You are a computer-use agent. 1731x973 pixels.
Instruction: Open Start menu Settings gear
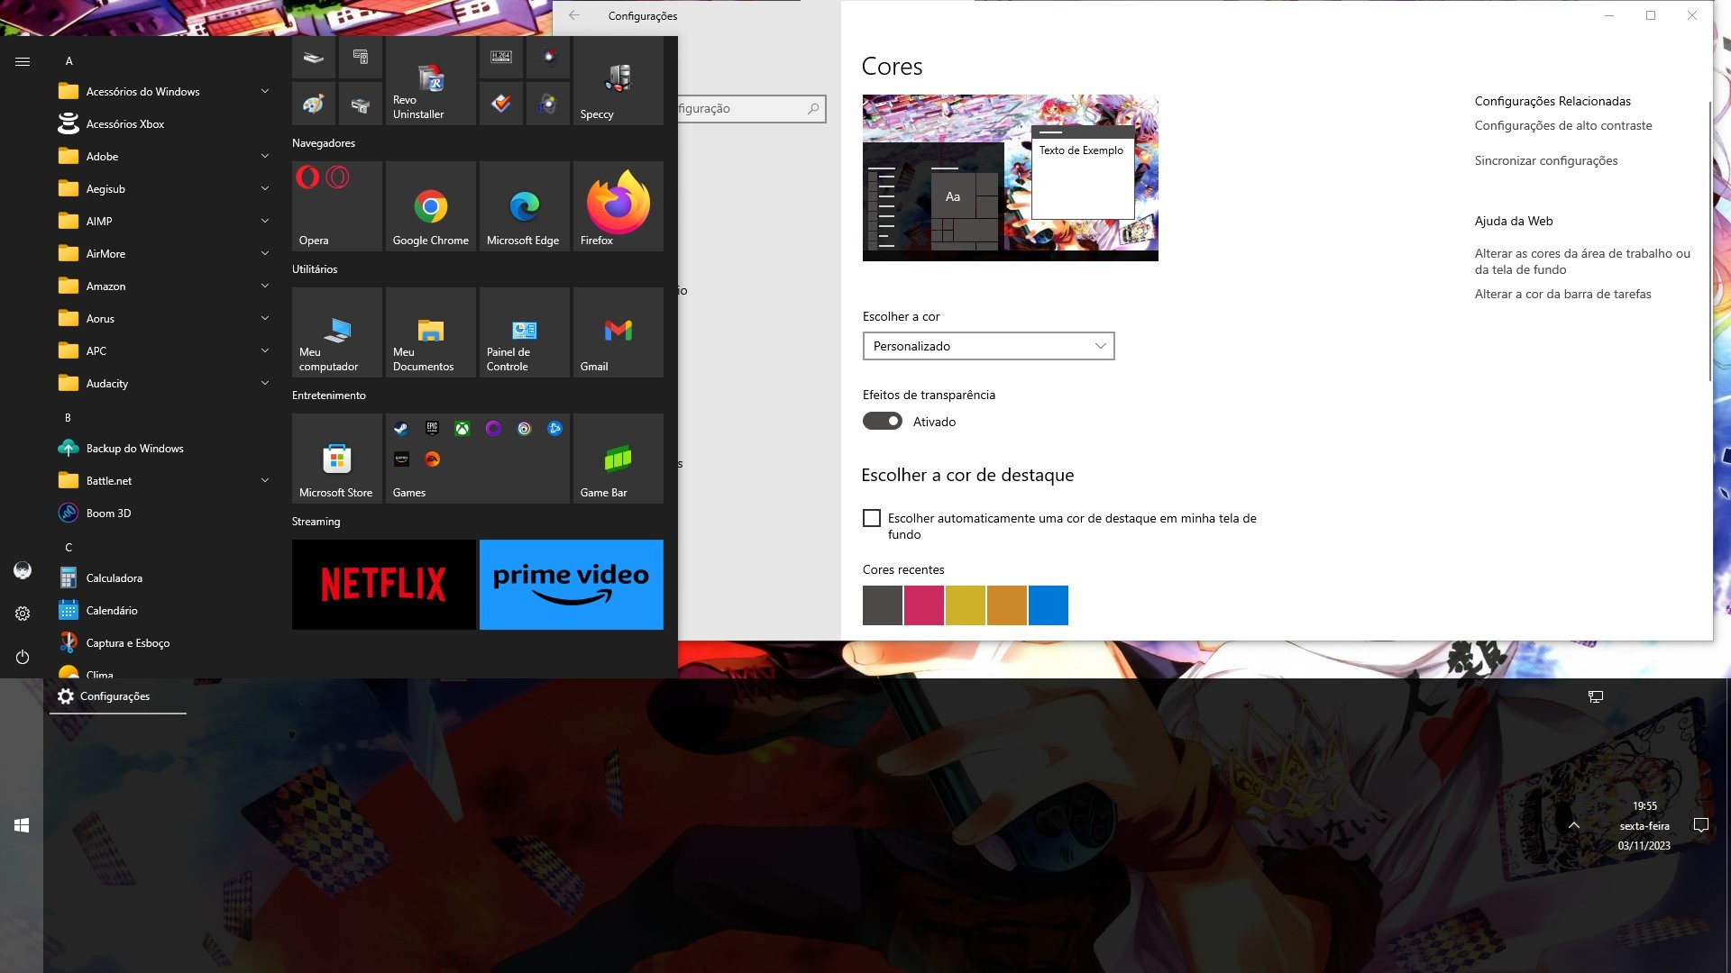tap(23, 614)
